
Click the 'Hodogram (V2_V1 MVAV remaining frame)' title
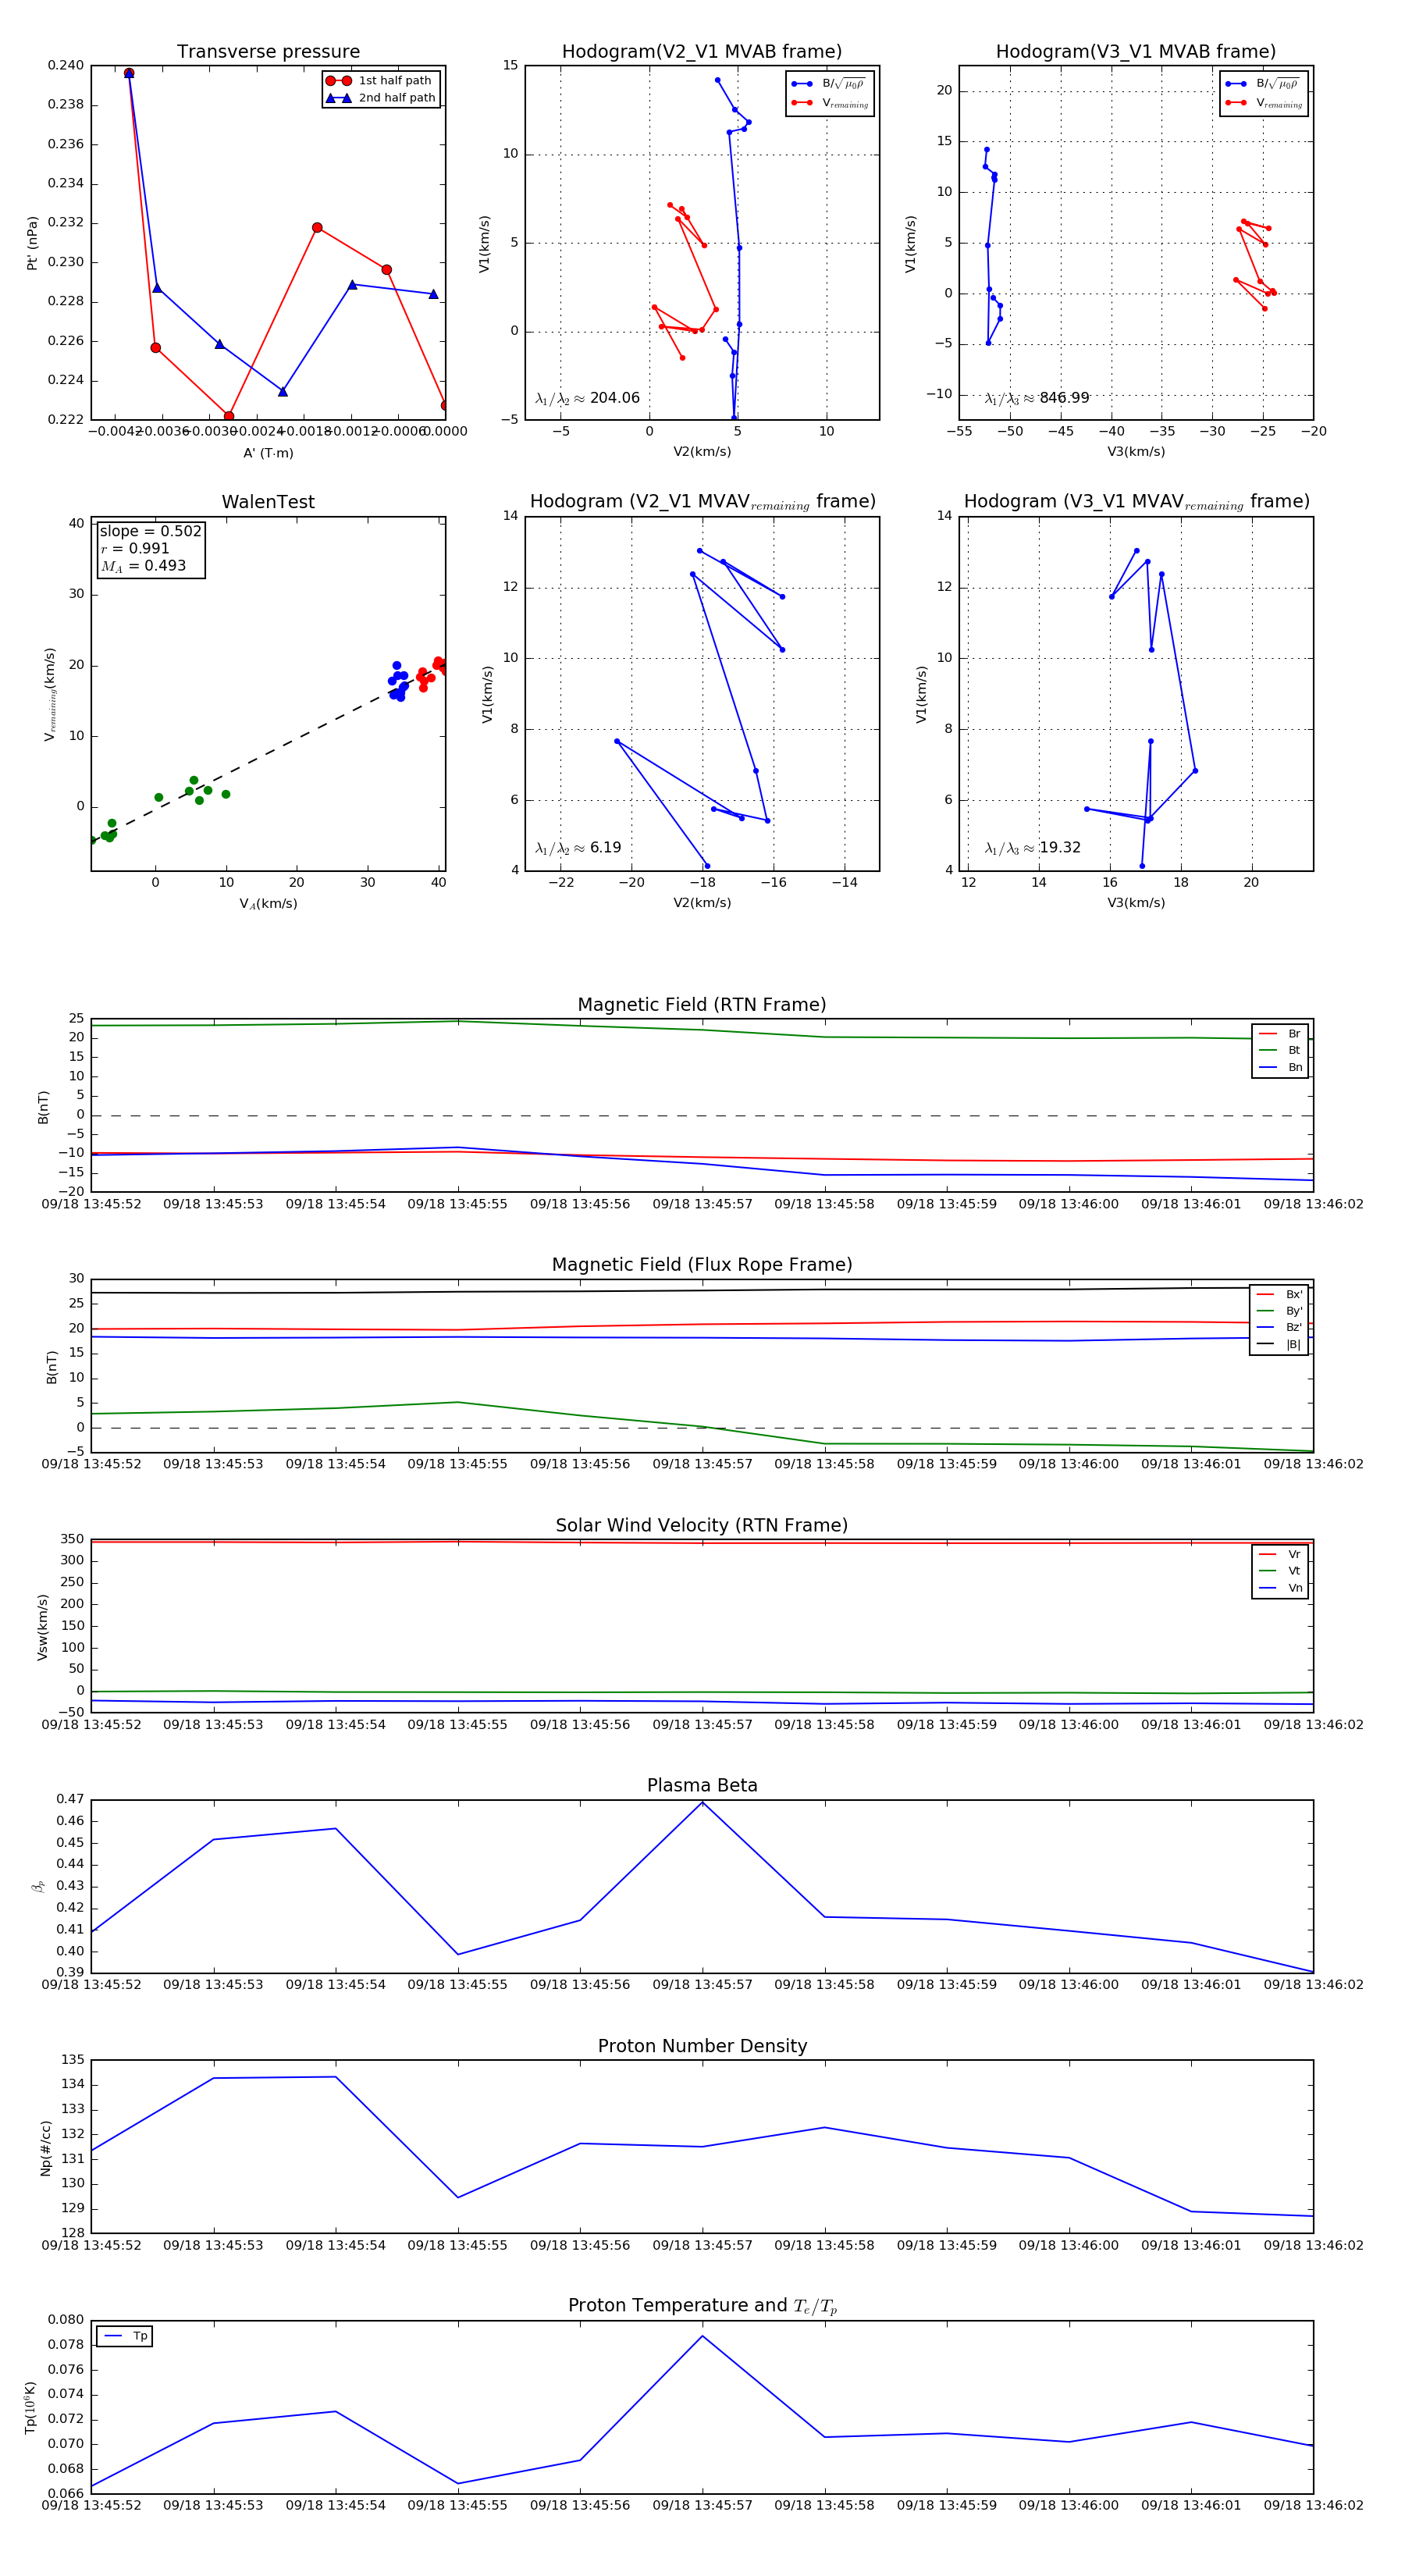click(702, 502)
